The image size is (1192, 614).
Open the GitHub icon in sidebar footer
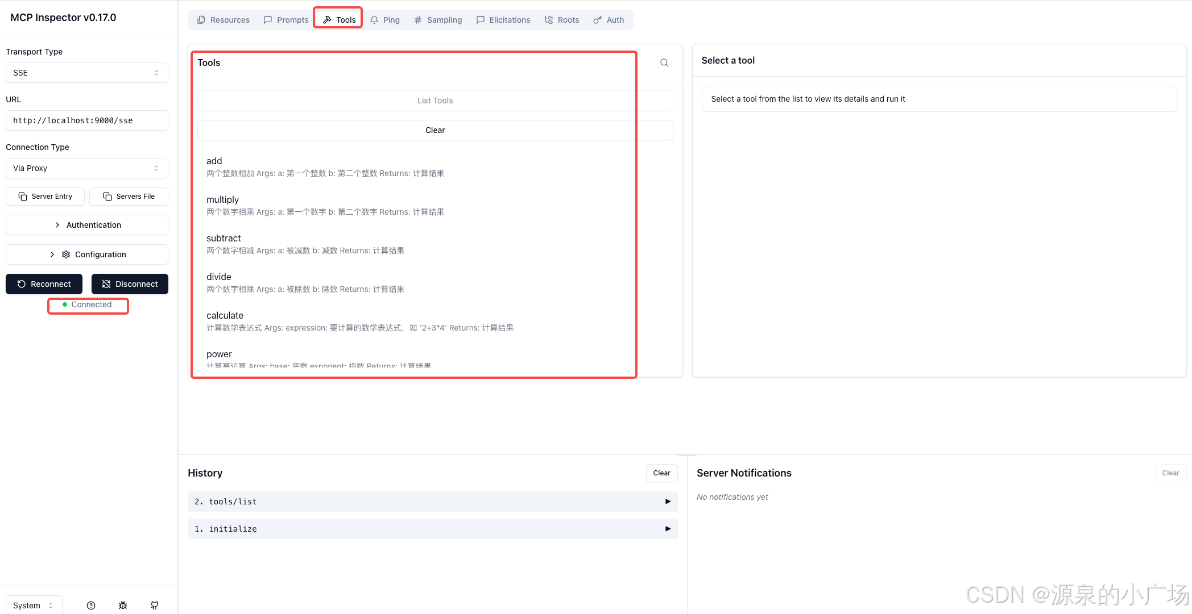[x=155, y=605]
